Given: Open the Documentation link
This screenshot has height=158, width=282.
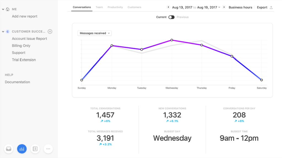Looking at the screenshot, I should pos(17,82).
